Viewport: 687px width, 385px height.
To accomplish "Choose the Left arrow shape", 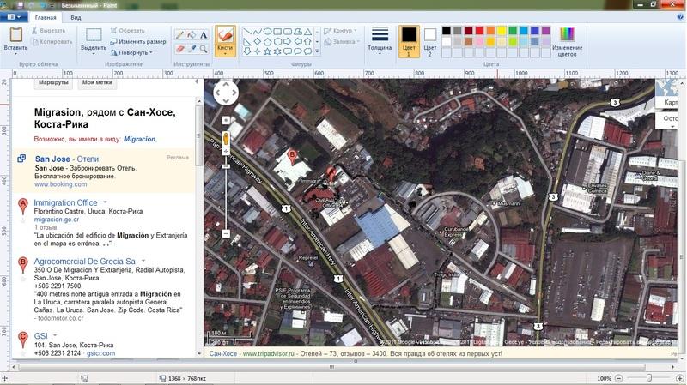I will pyautogui.click(x=297, y=41).
